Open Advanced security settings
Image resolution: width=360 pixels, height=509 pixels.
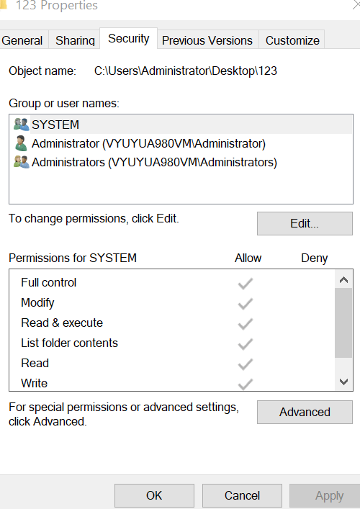tap(305, 412)
